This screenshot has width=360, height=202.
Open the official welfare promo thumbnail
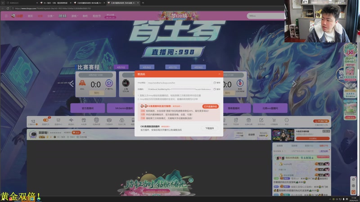pos(283,135)
